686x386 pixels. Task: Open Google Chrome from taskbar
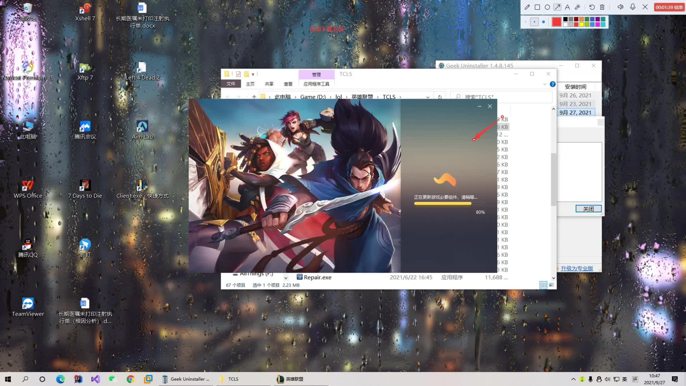[x=130, y=379]
